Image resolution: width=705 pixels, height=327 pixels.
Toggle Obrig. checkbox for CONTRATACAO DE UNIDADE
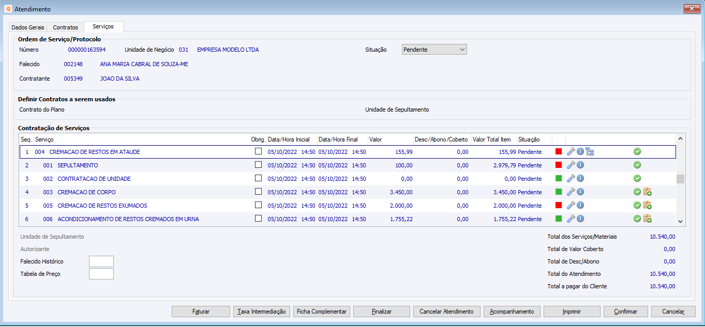point(258,178)
